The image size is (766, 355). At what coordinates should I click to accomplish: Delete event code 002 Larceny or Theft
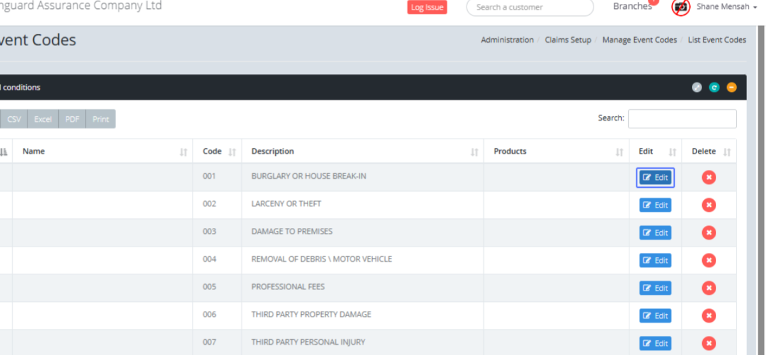click(709, 205)
